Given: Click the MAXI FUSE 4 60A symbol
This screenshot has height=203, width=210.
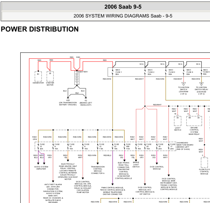Looking at the screenshot, I should click(183, 72).
